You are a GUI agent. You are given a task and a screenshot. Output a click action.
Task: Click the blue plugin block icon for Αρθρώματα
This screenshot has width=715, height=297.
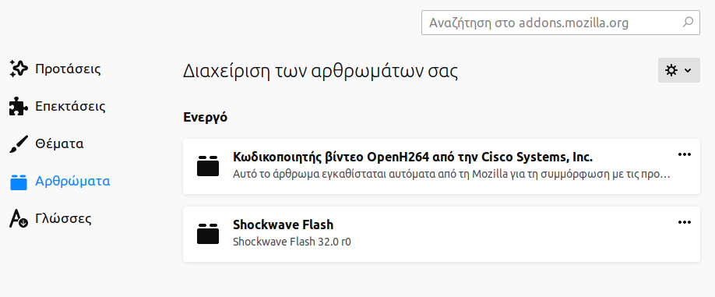pyautogui.click(x=19, y=182)
